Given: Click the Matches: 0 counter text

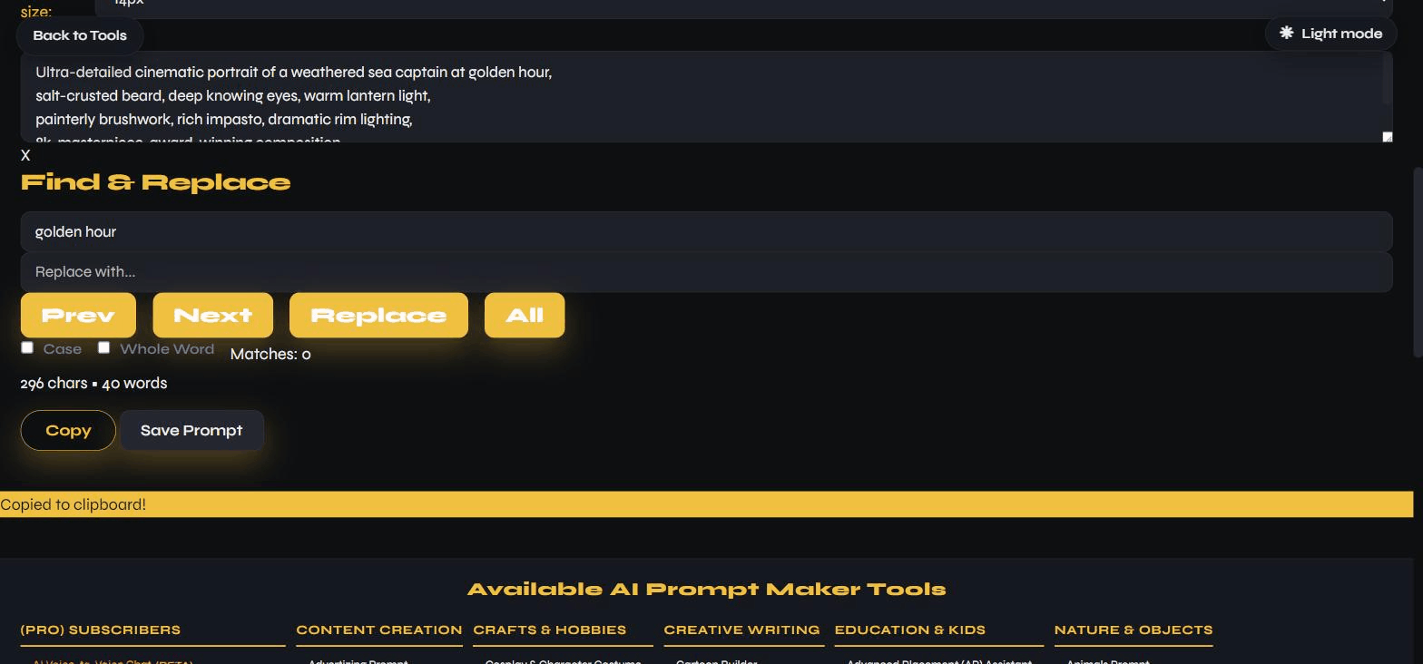Looking at the screenshot, I should pyautogui.click(x=270, y=355).
